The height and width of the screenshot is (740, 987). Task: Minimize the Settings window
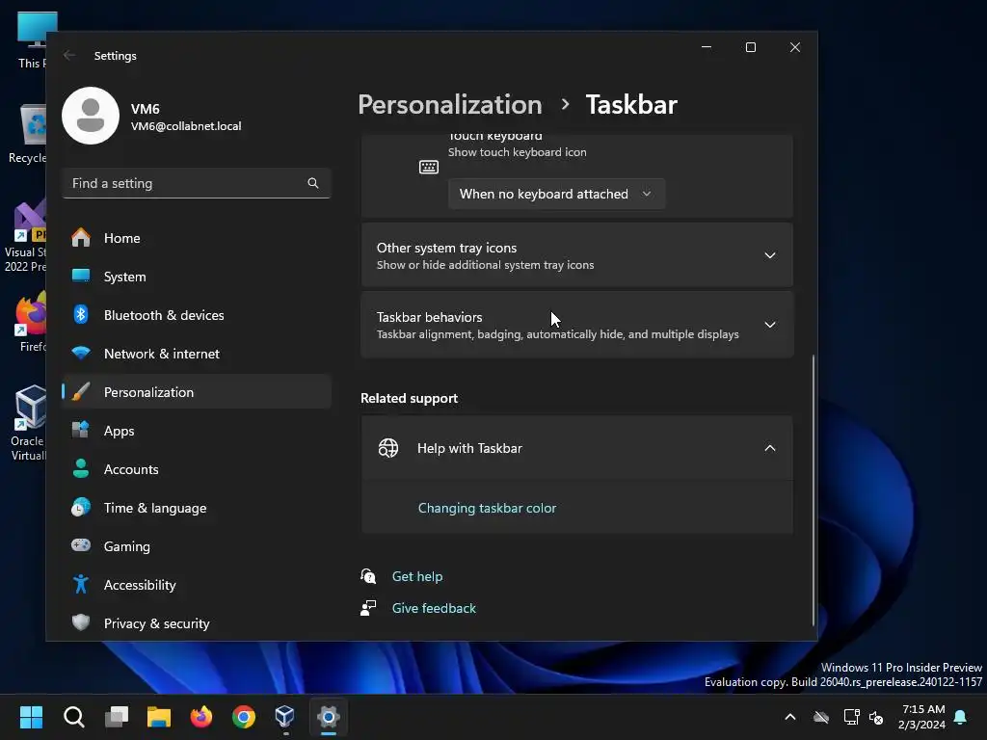[707, 47]
